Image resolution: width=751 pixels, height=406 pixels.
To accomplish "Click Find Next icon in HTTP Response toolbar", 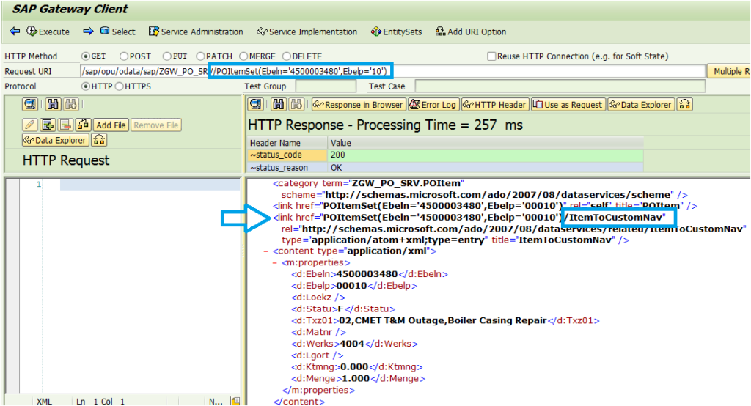I will point(296,104).
